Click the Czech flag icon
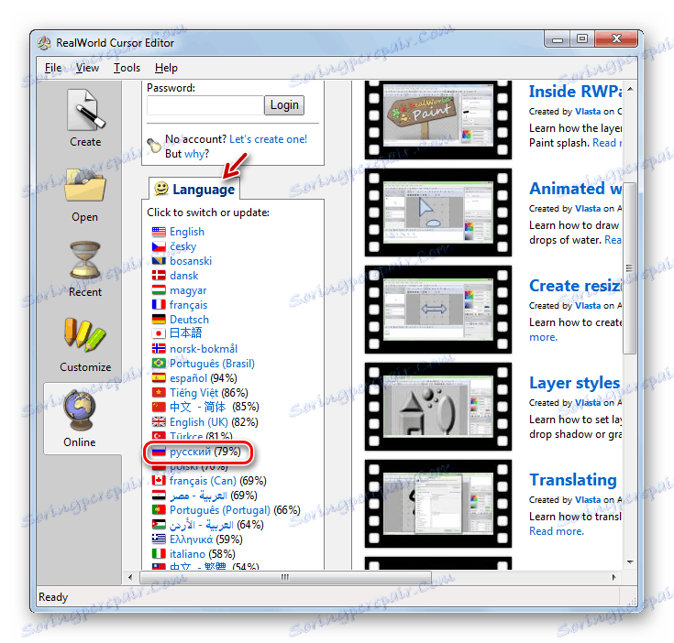This screenshot has height=643, width=674. click(x=159, y=246)
